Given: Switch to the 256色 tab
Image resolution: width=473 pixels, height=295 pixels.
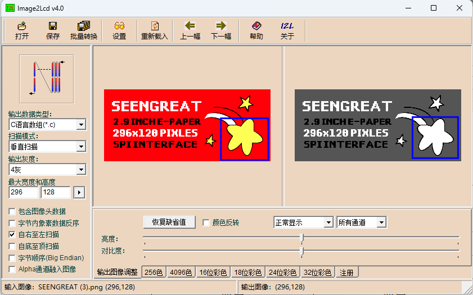Looking at the screenshot, I should point(154,273).
